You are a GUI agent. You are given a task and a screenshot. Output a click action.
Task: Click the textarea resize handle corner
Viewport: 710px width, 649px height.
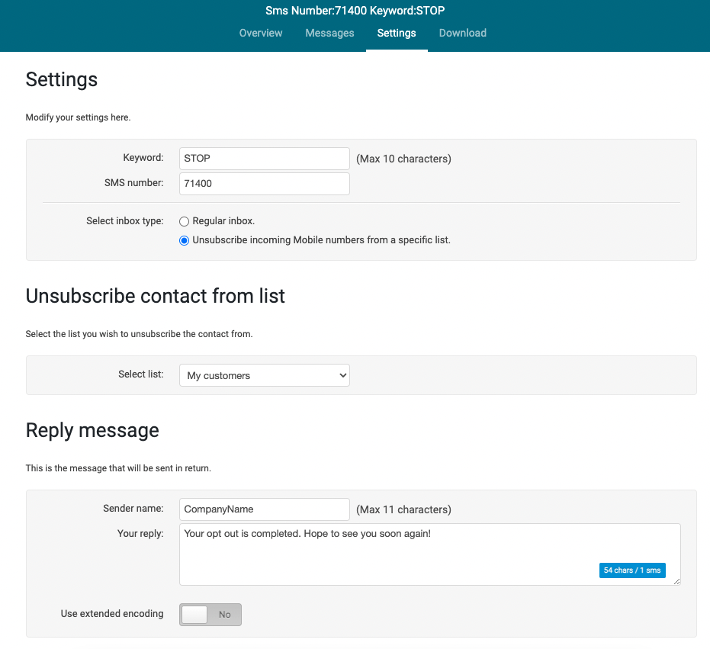click(x=676, y=582)
